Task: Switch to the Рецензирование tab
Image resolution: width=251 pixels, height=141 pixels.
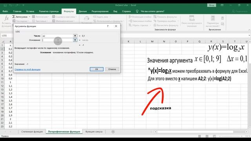Action: (100, 11)
